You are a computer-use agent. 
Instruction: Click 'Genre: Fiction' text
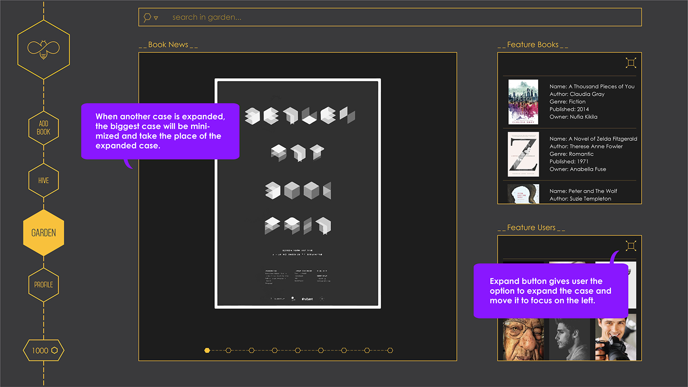point(568,102)
